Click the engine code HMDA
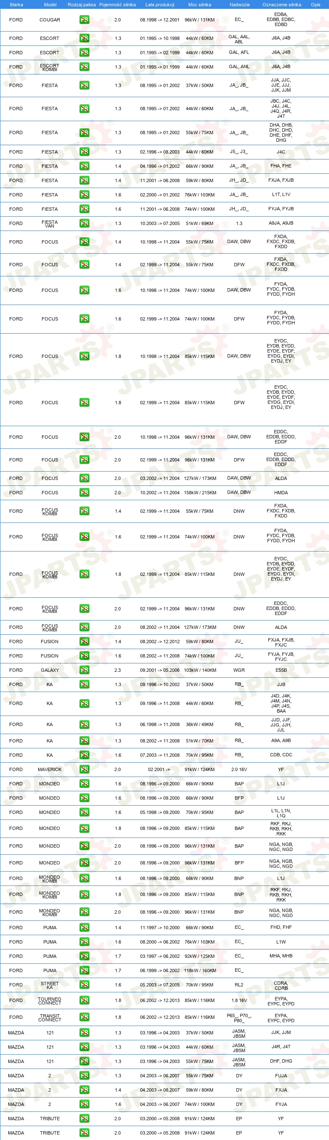The width and height of the screenshot is (329, 1140). click(281, 493)
